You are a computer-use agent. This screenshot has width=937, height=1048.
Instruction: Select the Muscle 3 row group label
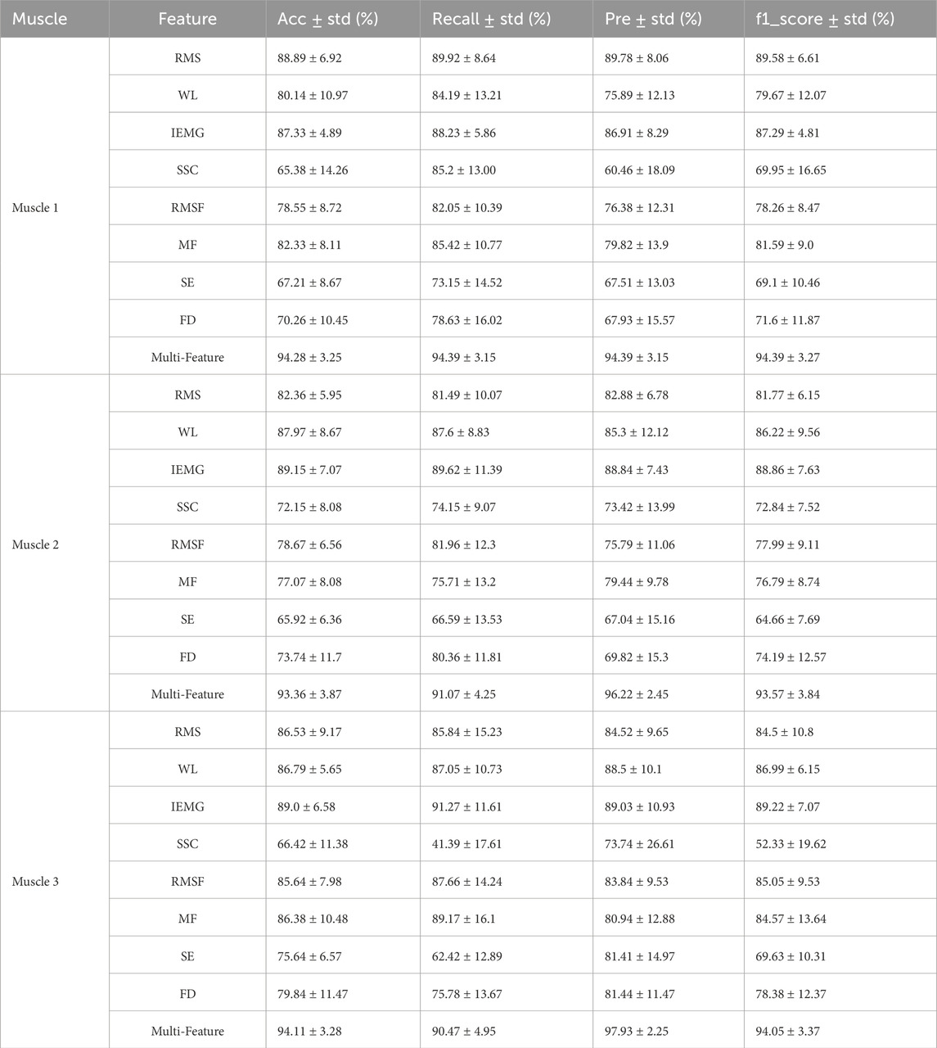pos(35,882)
